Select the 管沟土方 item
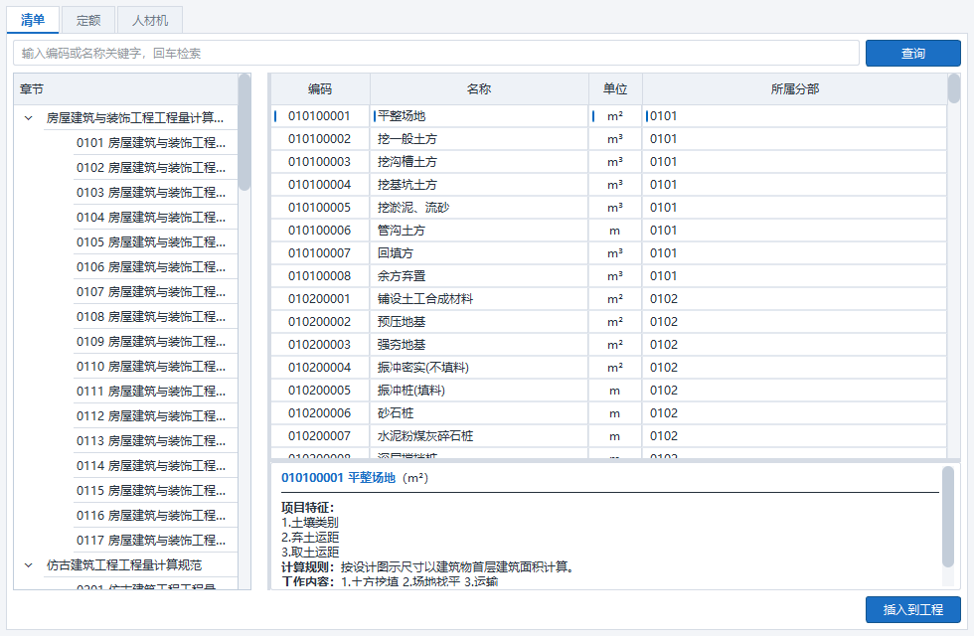The height and width of the screenshot is (636, 974). (x=402, y=231)
